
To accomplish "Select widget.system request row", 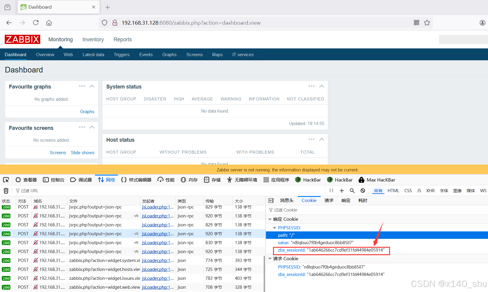I will [x=133, y=261].
